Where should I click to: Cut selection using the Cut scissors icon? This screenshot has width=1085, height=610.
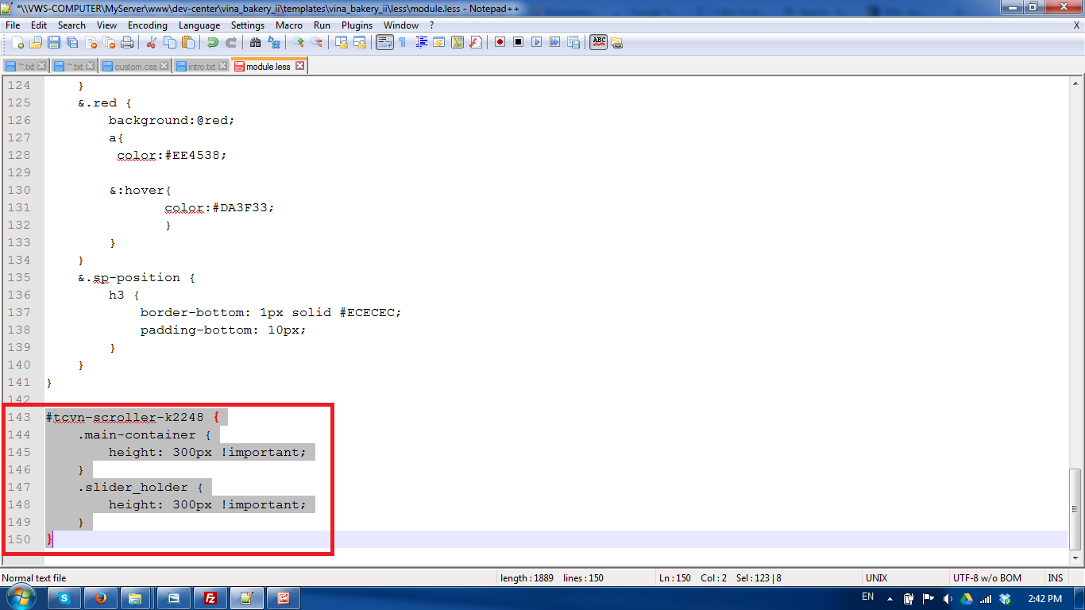(x=151, y=43)
